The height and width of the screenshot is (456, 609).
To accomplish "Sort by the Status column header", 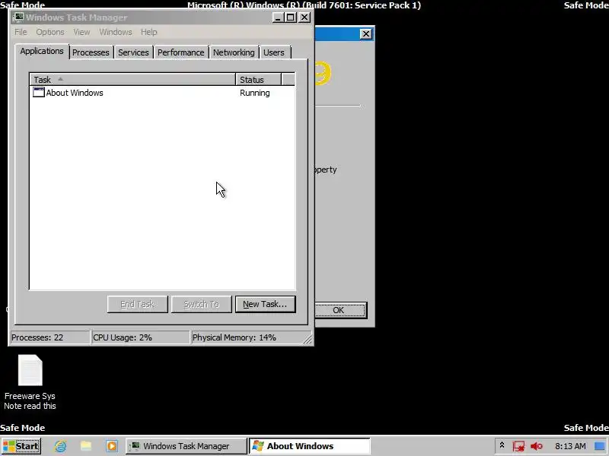I will click(258, 80).
